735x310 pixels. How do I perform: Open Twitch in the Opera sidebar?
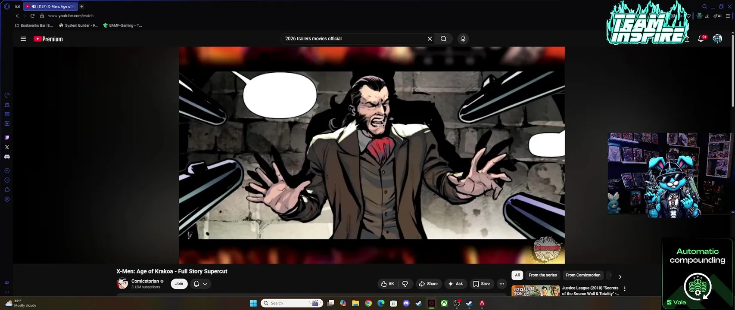(7, 138)
